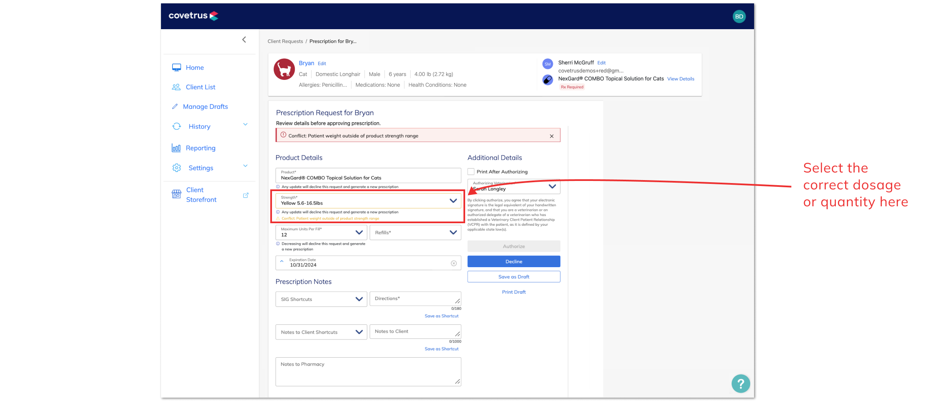The height and width of the screenshot is (405, 932).
Task: Collapse the sidebar with the chevron
Action: pyautogui.click(x=244, y=39)
